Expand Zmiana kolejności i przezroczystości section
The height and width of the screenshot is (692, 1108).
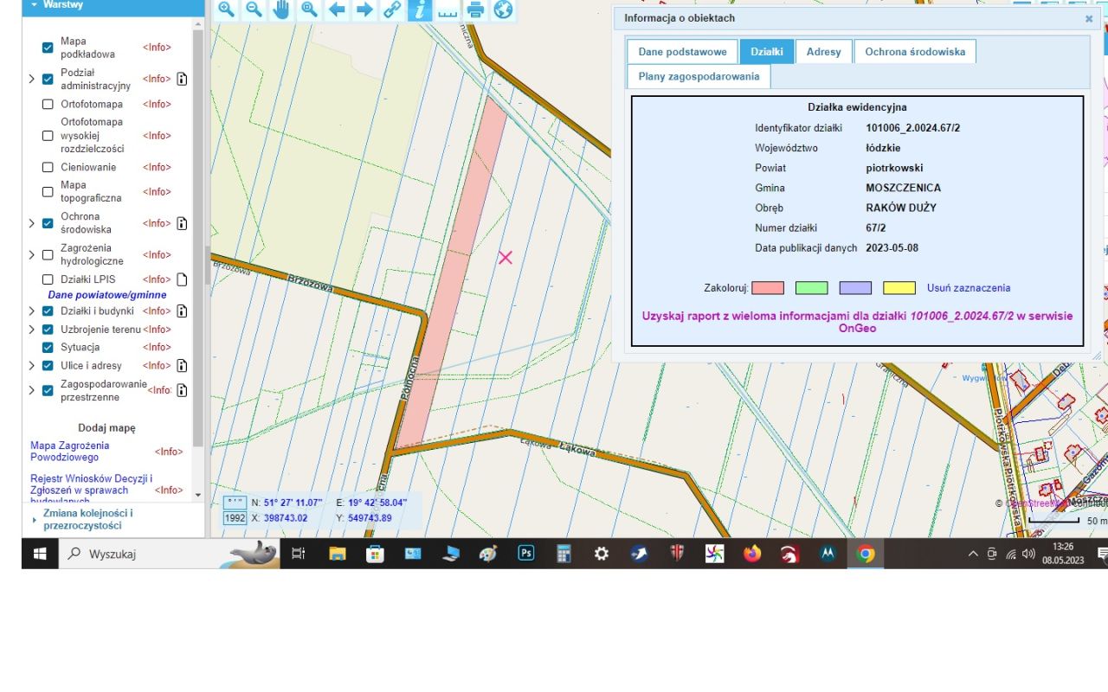point(35,520)
